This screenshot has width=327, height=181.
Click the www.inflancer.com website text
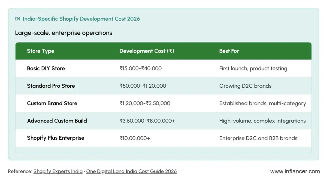point(295,171)
